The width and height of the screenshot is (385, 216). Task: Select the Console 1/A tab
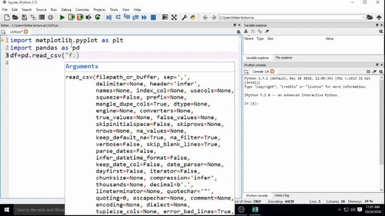(260, 71)
